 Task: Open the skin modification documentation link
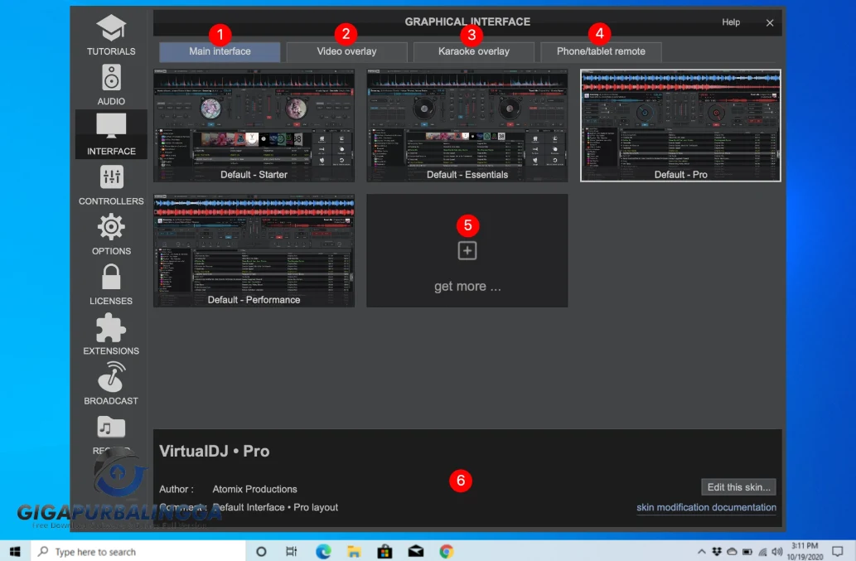tap(706, 507)
